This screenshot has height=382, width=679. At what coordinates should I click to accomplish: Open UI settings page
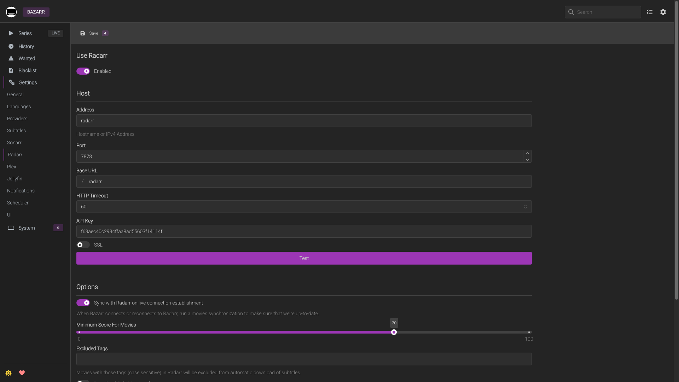coord(9,215)
